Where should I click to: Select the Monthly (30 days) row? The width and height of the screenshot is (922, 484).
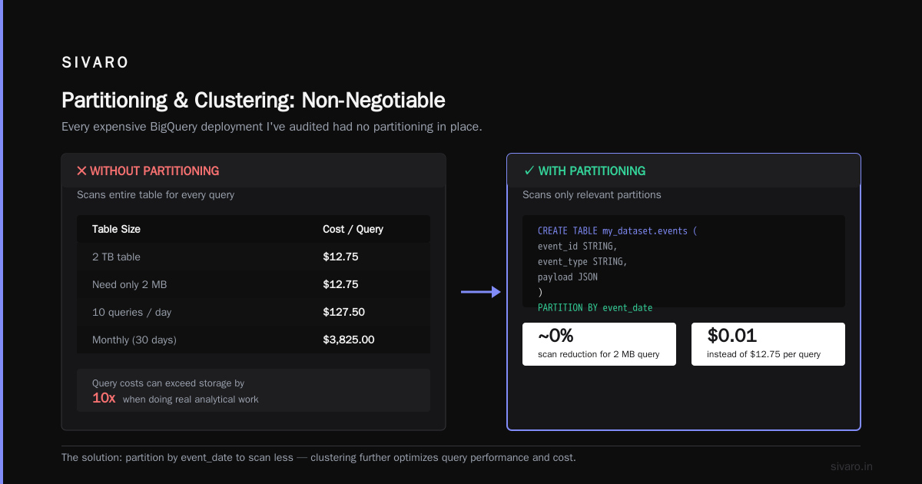click(254, 340)
